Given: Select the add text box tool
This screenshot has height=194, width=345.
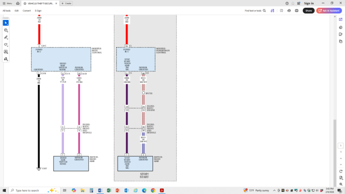Looking at the screenshot, I should pos(6,52).
